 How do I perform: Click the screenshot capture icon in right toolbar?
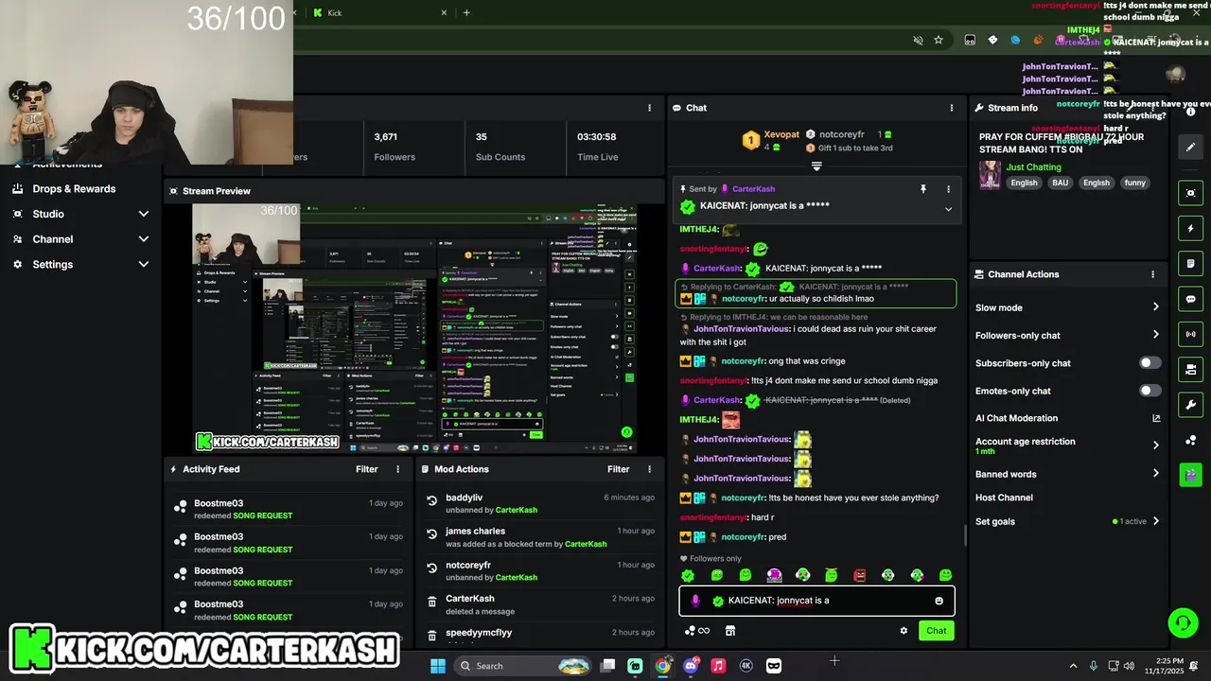click(1190, 193)
